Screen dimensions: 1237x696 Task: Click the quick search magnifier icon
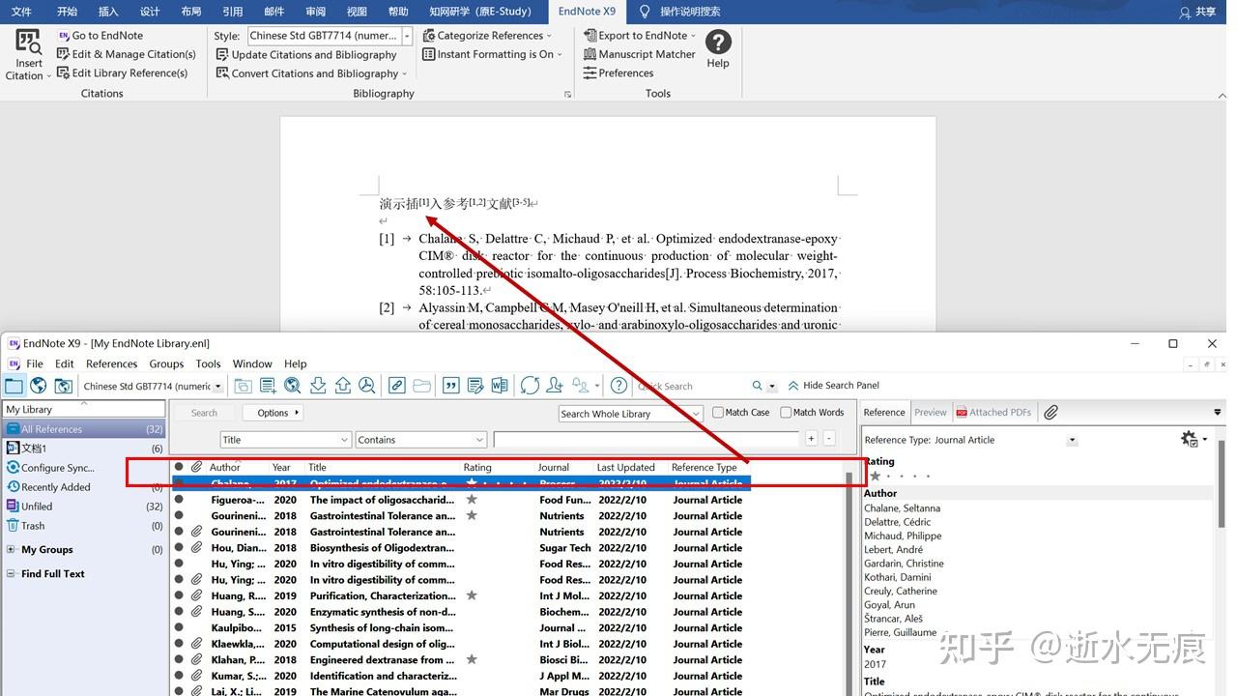758,386
